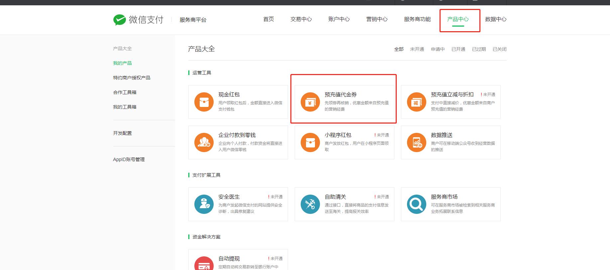
Task: Open the 服务商市场 product title
Action: (x=444, y=197)
